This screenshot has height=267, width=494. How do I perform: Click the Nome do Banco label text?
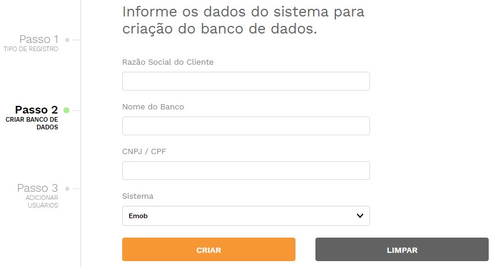(x=153, y=107)
